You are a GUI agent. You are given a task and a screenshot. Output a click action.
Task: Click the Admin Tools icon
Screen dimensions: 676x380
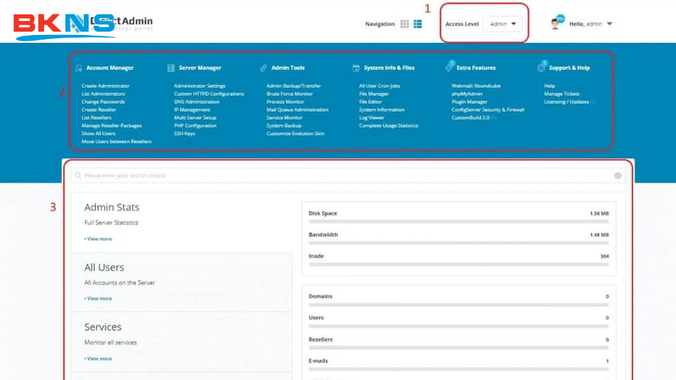(x=263, y=67)
